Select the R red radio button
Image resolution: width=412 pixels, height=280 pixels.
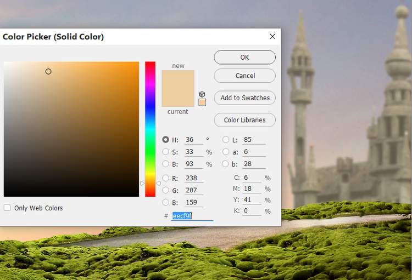[x=166, y=178]
